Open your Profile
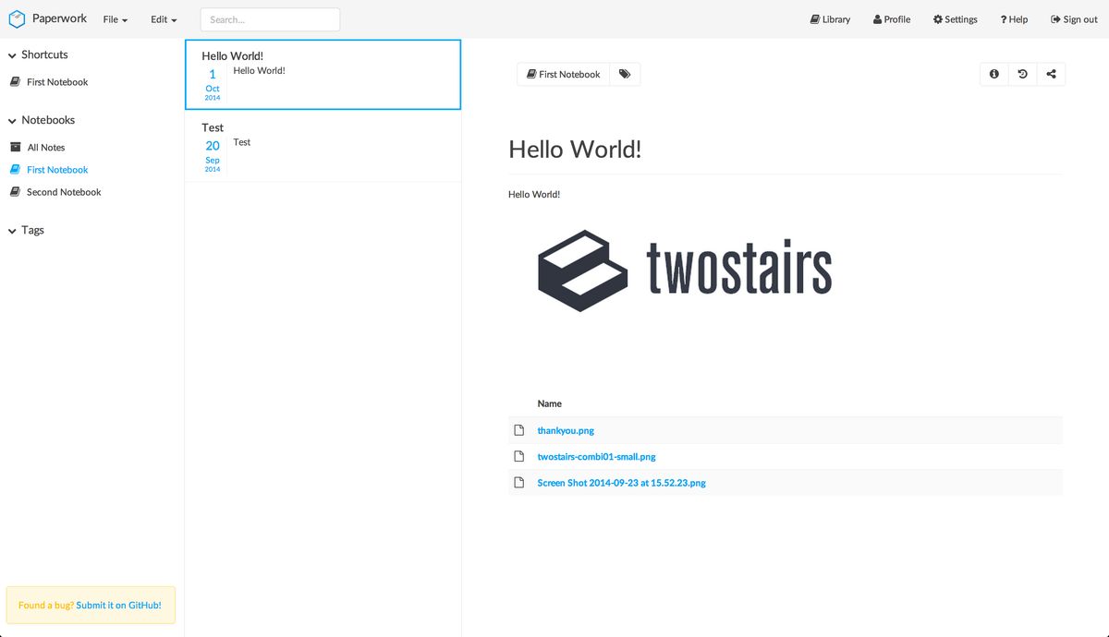Image resolution: width=1109 pixels, height=637 pixels. (891, 18)
